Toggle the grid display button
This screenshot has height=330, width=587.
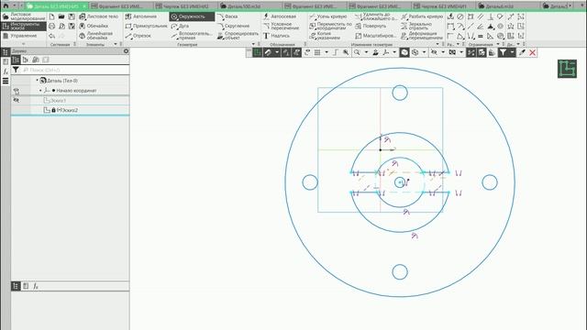coord(317,53)
